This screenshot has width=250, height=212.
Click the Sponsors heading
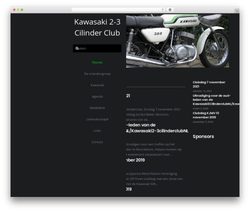(x=203, y=136)
